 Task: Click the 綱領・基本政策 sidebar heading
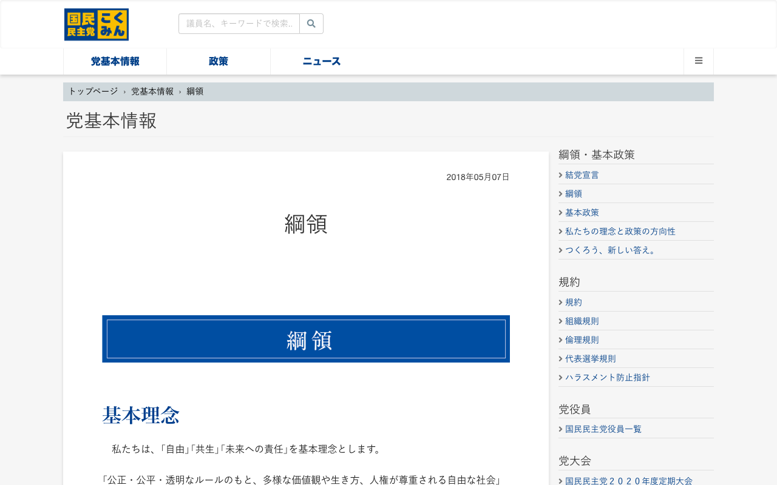coord(597,155)
